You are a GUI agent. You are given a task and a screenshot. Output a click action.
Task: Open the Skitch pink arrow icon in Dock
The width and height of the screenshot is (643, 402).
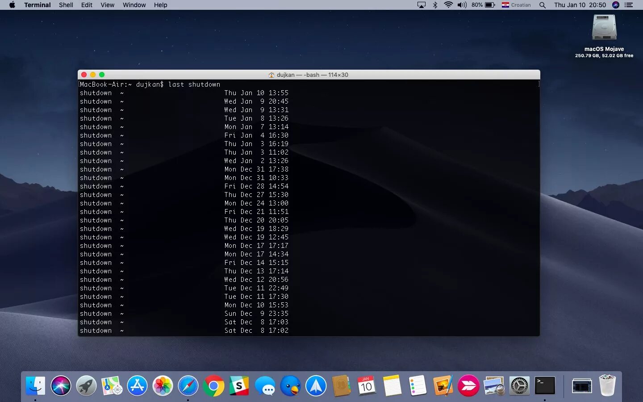468,385
